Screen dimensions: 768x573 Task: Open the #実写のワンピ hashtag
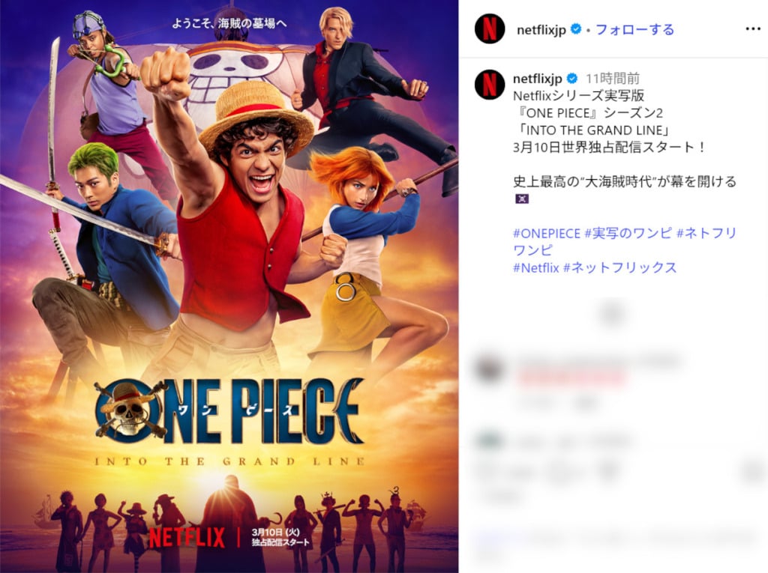point(628,233)
